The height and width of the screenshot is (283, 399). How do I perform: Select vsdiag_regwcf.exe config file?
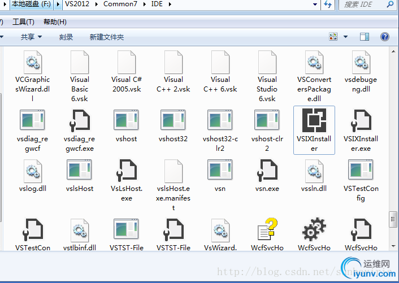[x=80, y=130]
